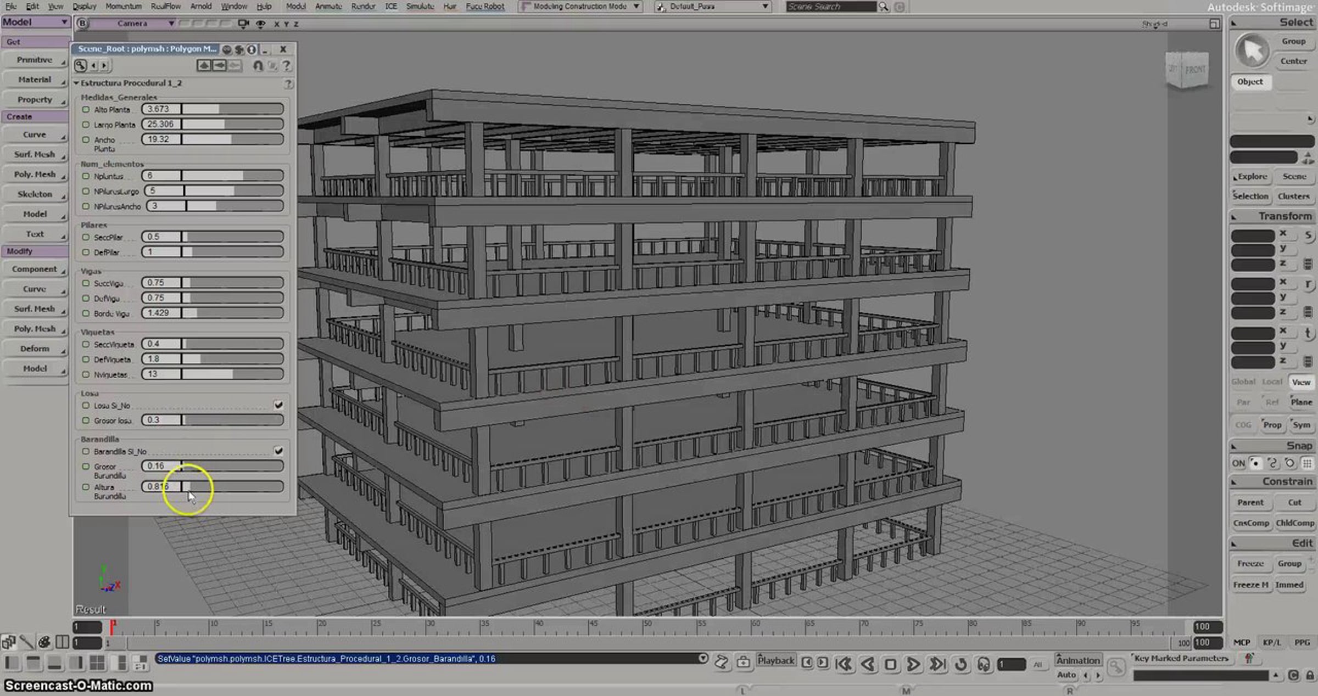The height and width of the screenshot is (696, 1318).
Task: Uncheck the Losa Si_No checkbox
Action: tap(278, 405)
